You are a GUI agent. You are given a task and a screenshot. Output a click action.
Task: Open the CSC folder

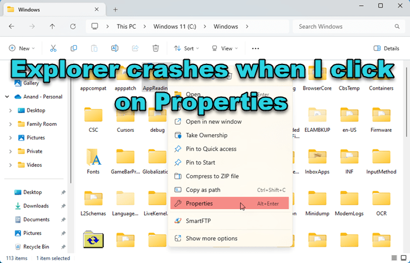pyautogui.click(x=93, y=119)
